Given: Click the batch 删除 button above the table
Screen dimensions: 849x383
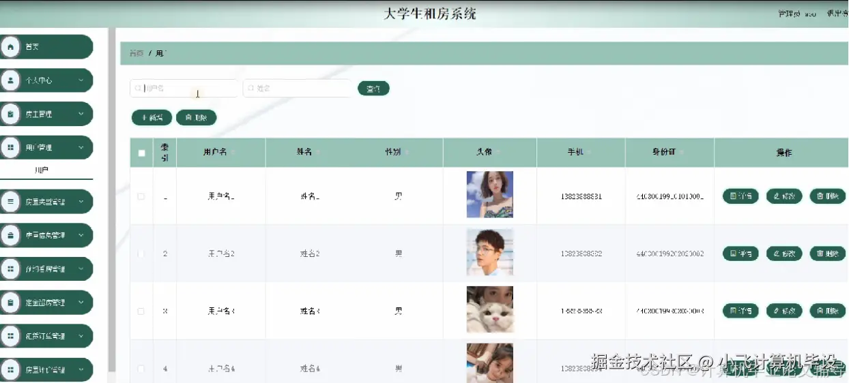Looking at the screenshot, I should click(x=196, y=118).
